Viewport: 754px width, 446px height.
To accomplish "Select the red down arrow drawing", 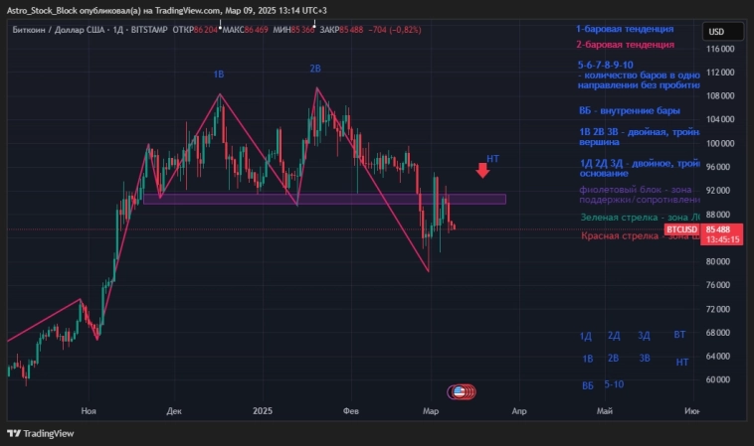I will pos(482,171).
